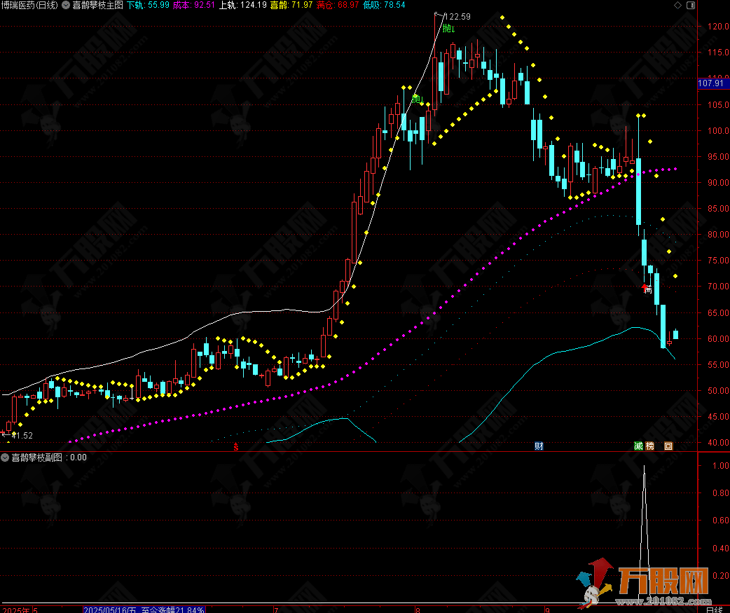Expand the 喜鹊攀枝副图 indicator dropdown
Image resolution: width=730 pixels, height=613 pixels.
(6, 457)
